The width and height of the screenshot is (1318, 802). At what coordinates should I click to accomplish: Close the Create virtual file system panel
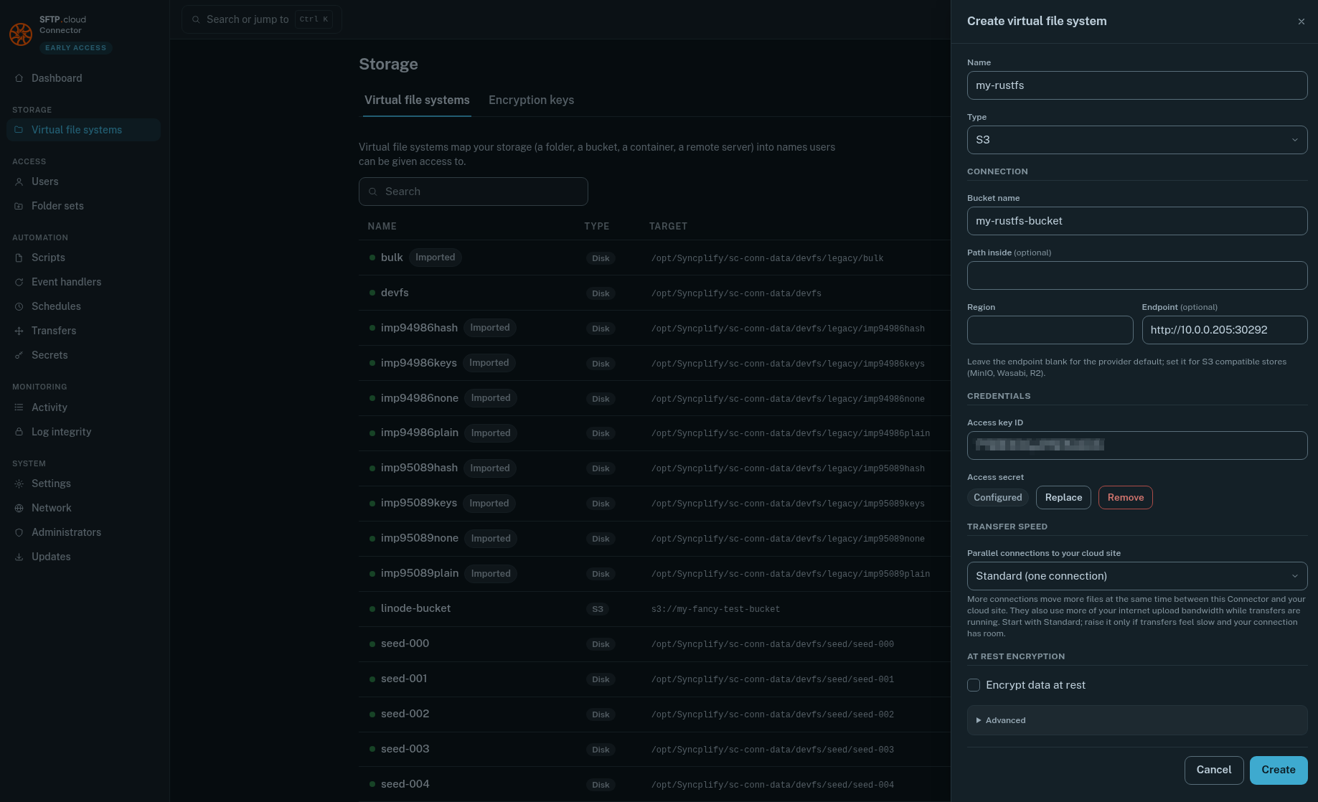(x=1301, y=22)
